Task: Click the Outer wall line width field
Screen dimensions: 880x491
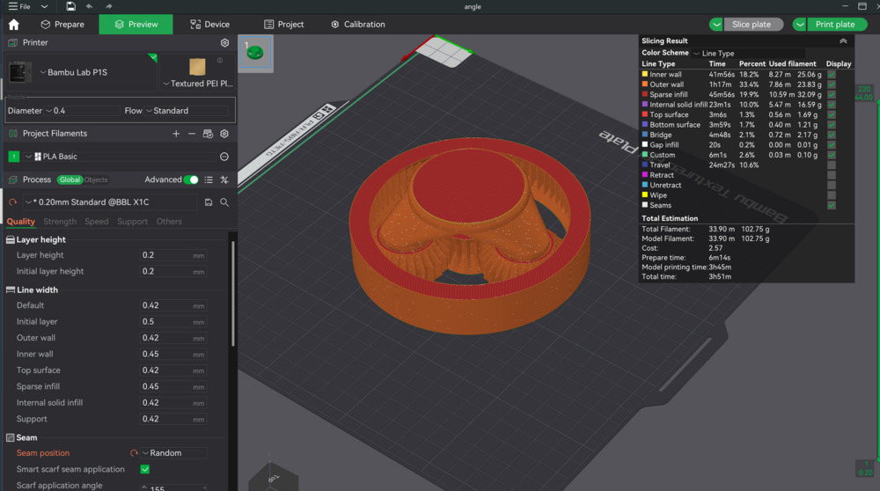Action: [165, 338]
